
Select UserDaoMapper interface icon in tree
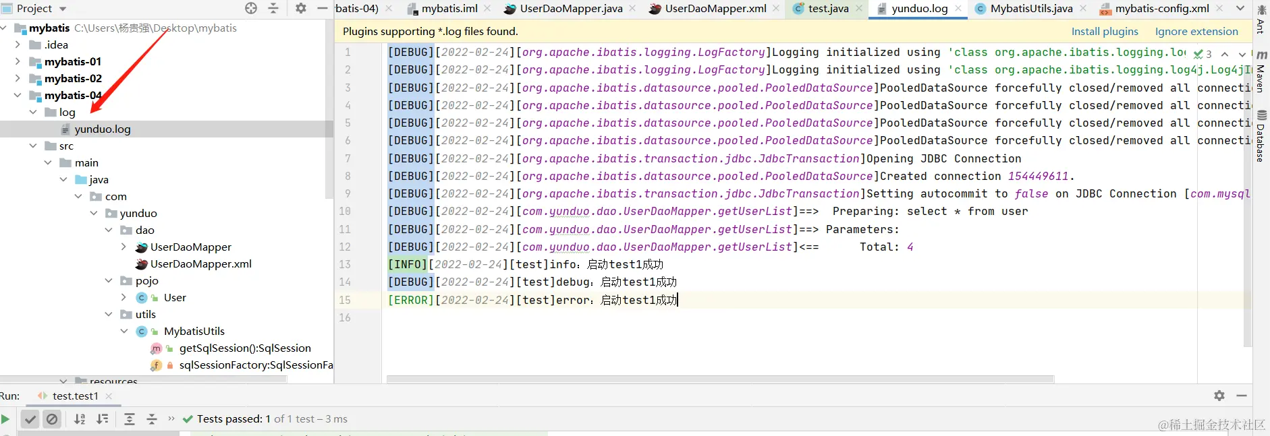click(141, 247)
